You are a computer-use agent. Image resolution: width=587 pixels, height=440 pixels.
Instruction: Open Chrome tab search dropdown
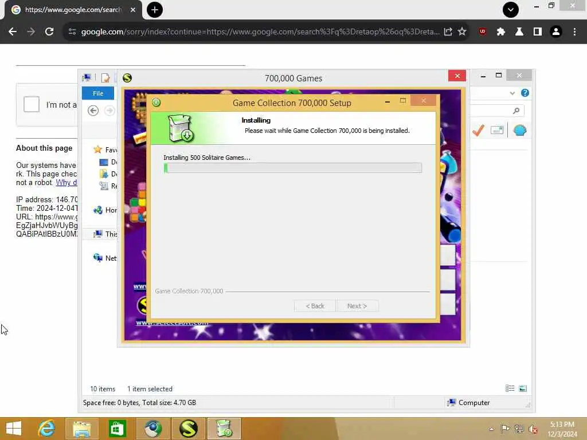pos(511,10)
